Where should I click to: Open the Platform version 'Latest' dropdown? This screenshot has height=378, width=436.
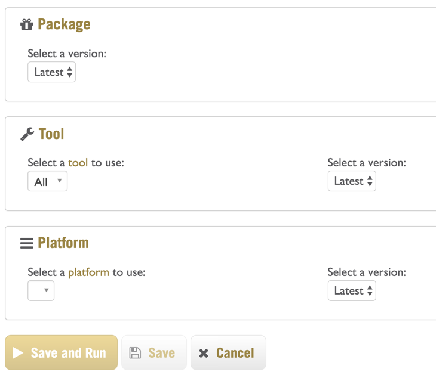click(x=352, y=290)
